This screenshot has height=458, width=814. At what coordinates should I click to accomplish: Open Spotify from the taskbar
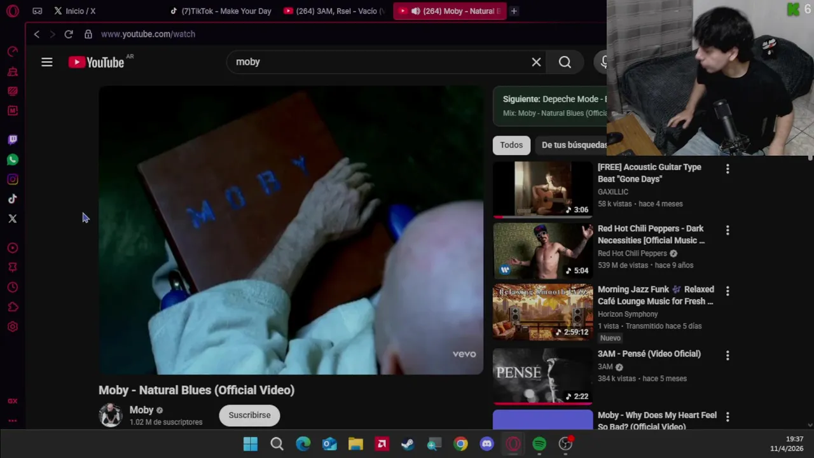tap(539, 444)
